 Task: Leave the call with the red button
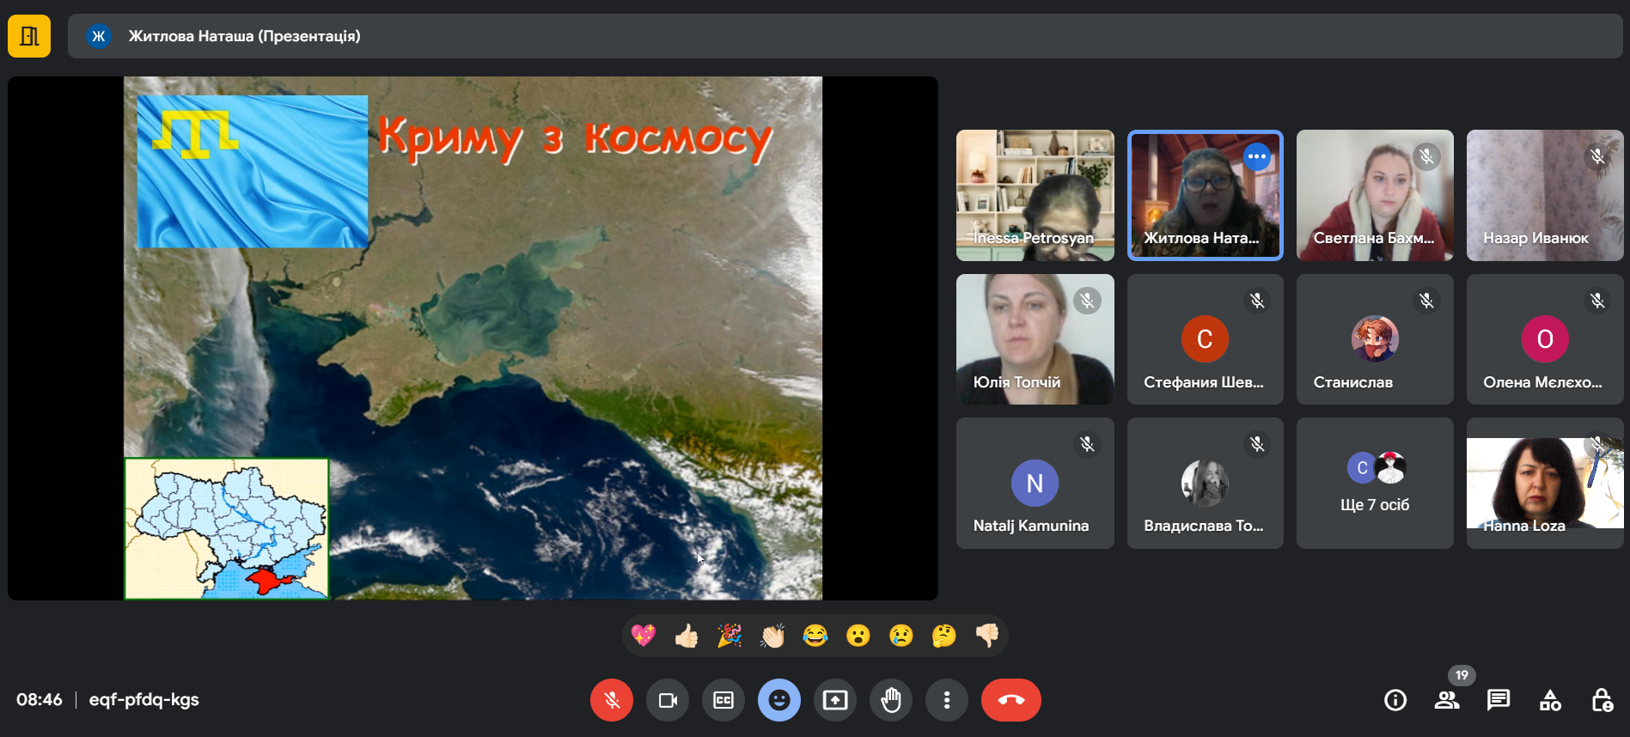click(x=1010, y=700)
